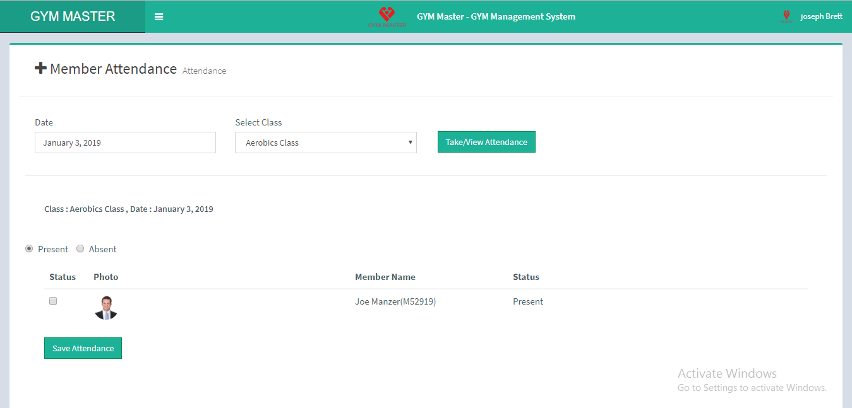The height and width of the screenshot is (408, 852).
Task: Select the Absent radio button
Action: tap(80, 249)
